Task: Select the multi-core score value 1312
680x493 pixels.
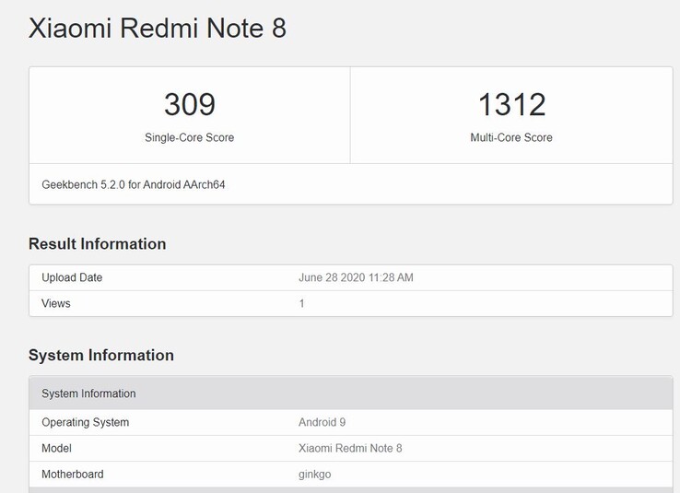Action: click(511, 104)
